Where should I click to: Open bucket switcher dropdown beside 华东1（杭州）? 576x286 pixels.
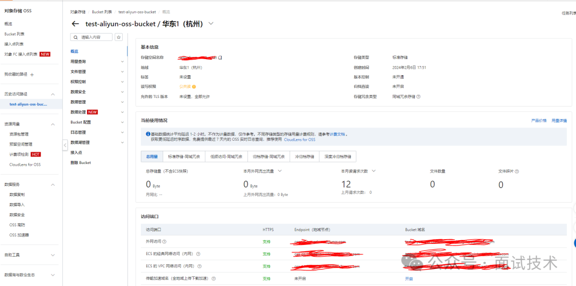211,23
